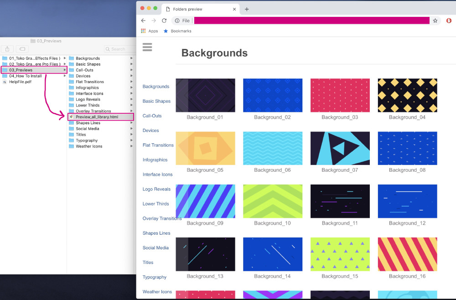Select the Background_07 thumbnail

click(340, 148)
